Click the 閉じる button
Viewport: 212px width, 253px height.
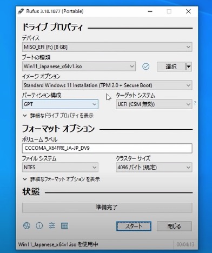coord(174,226)
